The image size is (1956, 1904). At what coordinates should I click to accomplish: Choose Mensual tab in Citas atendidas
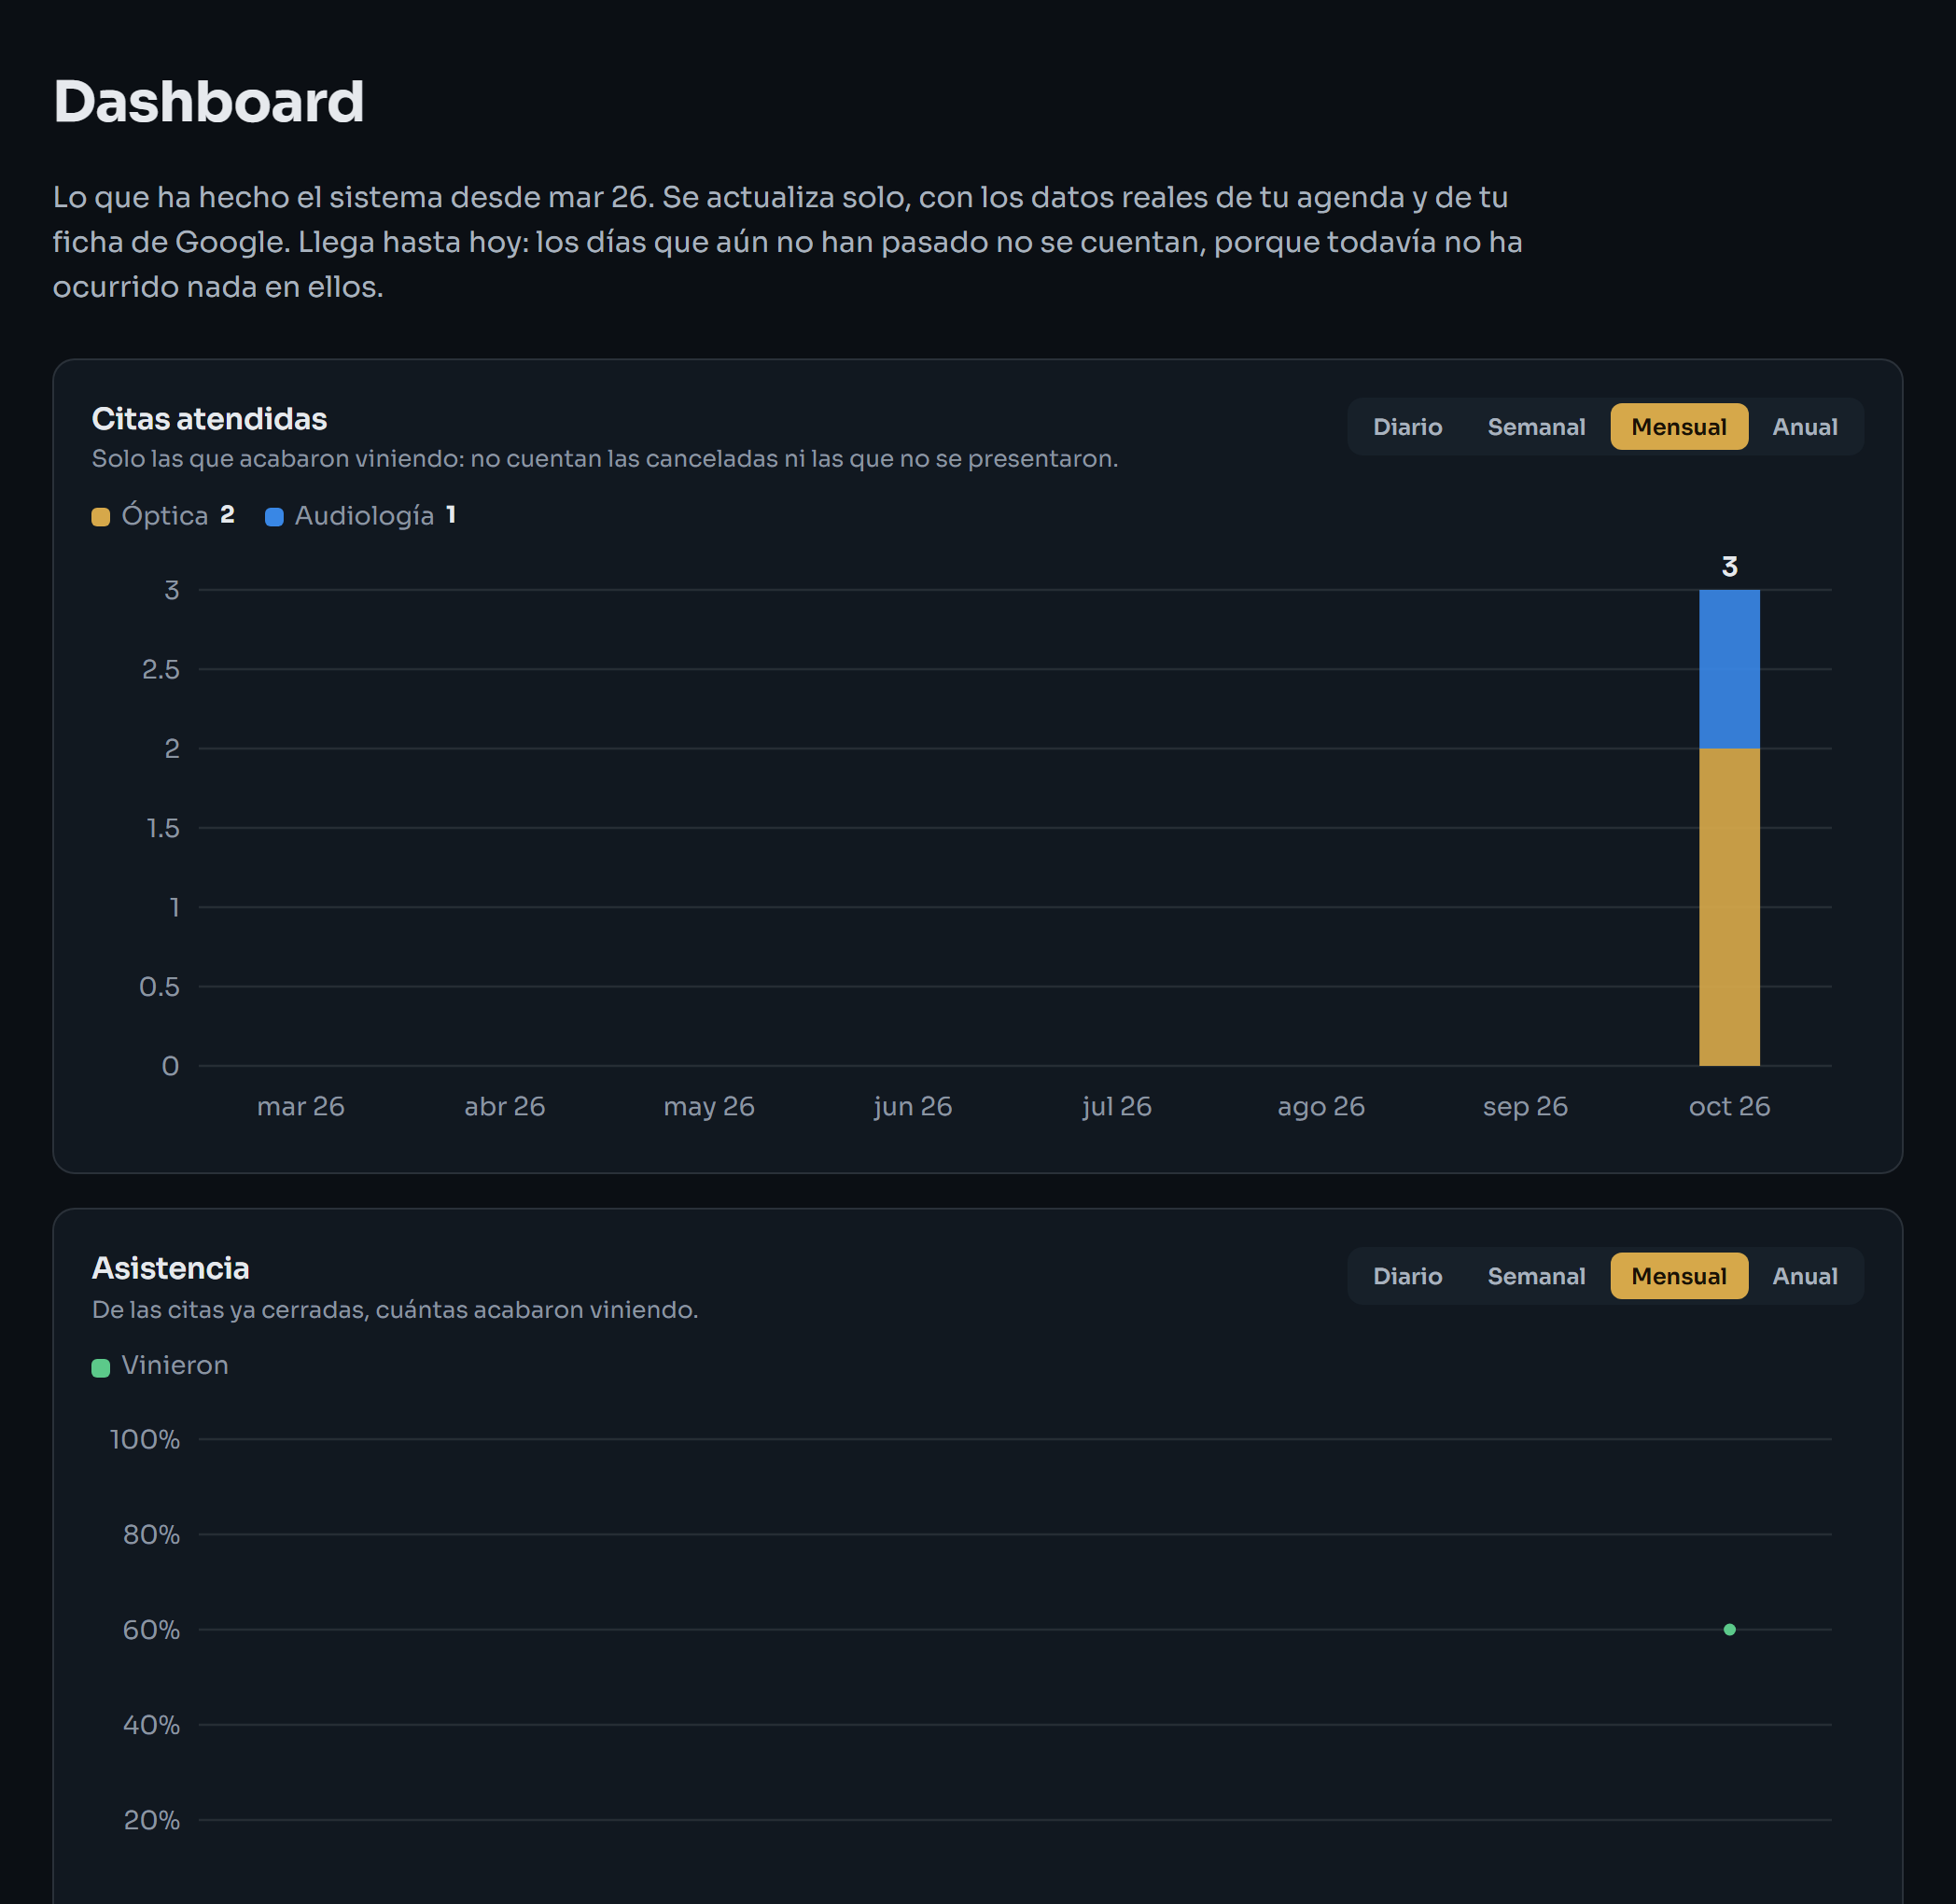[1679, 427]
